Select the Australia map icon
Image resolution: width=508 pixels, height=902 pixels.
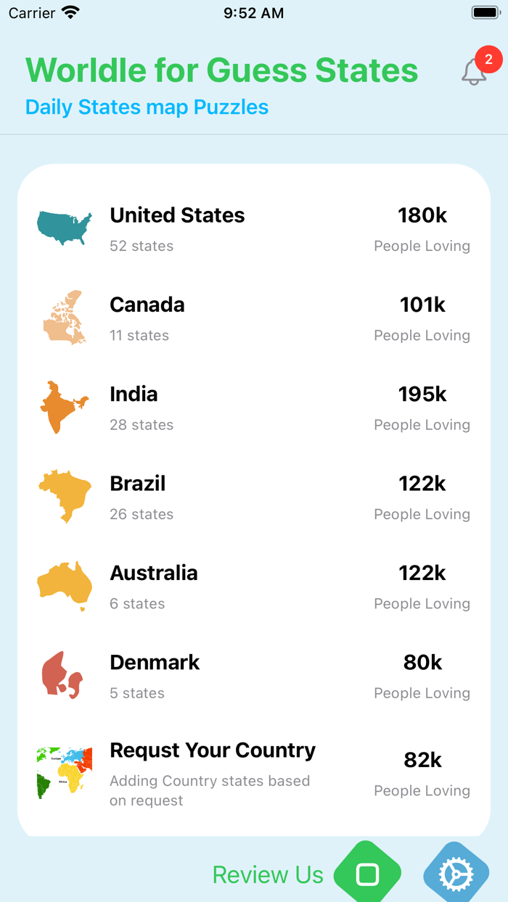64,585
